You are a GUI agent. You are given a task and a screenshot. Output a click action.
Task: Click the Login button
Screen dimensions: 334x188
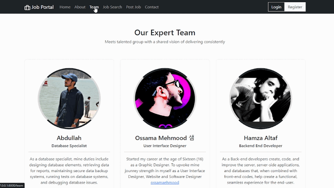[276, 7]
